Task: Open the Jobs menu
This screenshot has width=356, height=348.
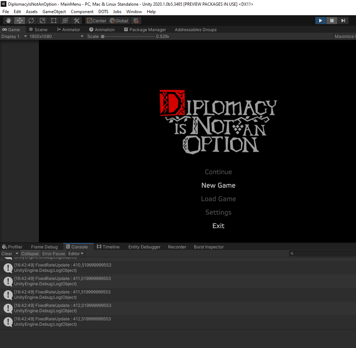Action: pyautogui.click(x=117, y=12)
